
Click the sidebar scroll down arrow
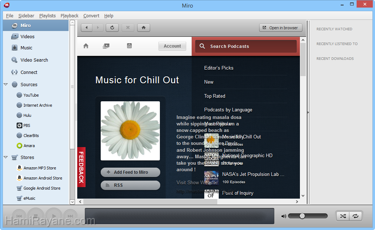[x=72, y=202]
